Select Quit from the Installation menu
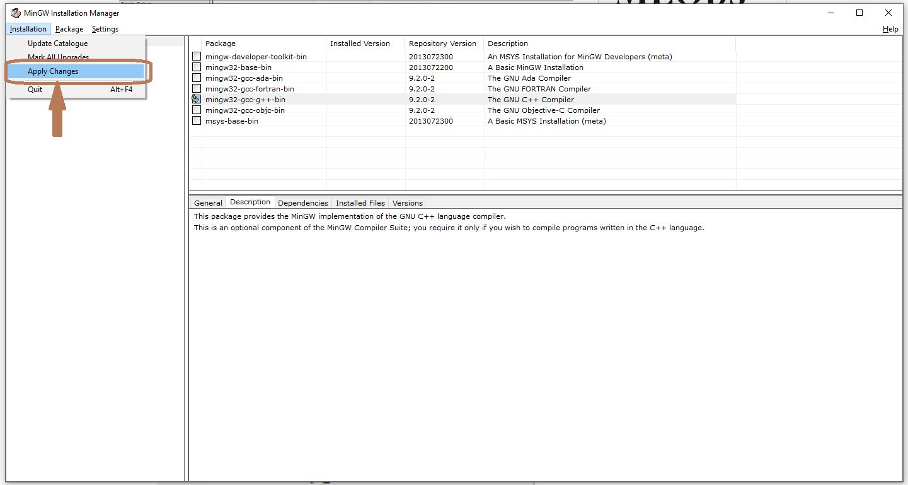This screenshot has width=908, height=485. pyautogui.click(x=76, y=90)
